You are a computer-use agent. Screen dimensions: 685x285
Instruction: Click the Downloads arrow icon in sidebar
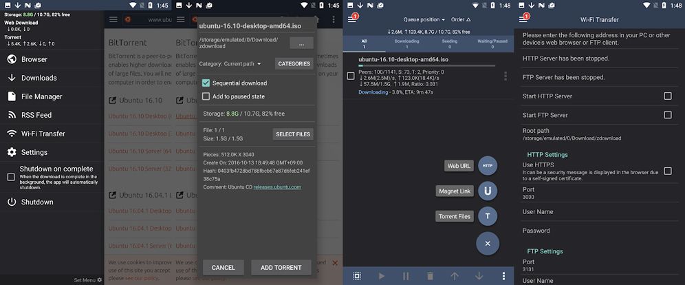coord(12,78)
